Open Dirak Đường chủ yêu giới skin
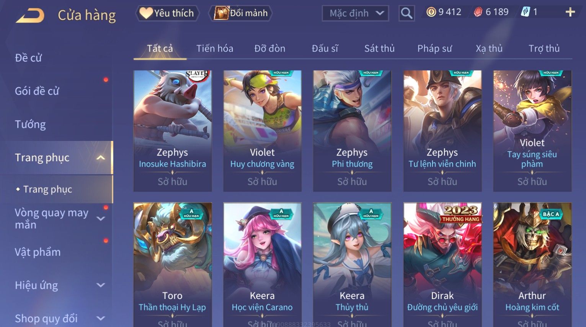 [442, 264]
